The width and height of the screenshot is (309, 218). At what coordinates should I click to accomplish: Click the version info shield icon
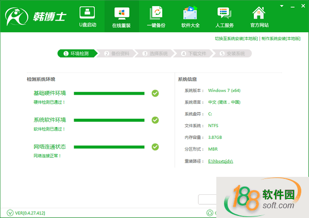[10, 212]
